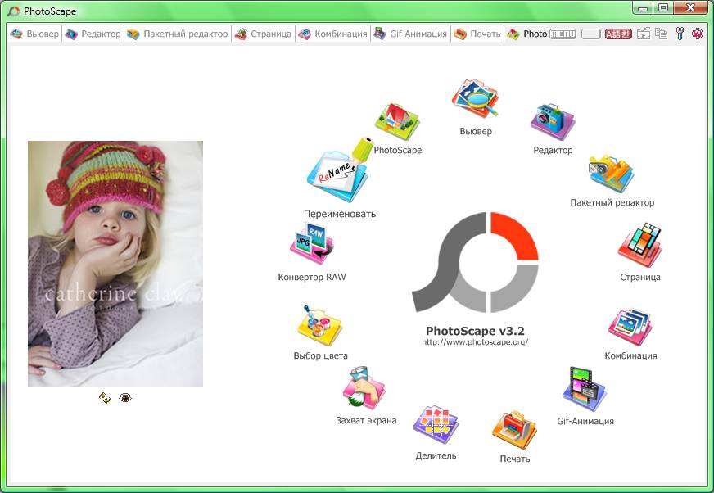Click the eye icon below the photo
Image resolution: width=714 pixels, height=493 pixels.
(124, 398)
